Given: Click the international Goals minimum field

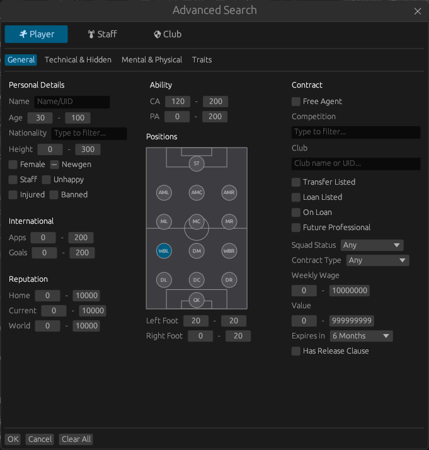Looking at the screenshot, I should [45, 253].
